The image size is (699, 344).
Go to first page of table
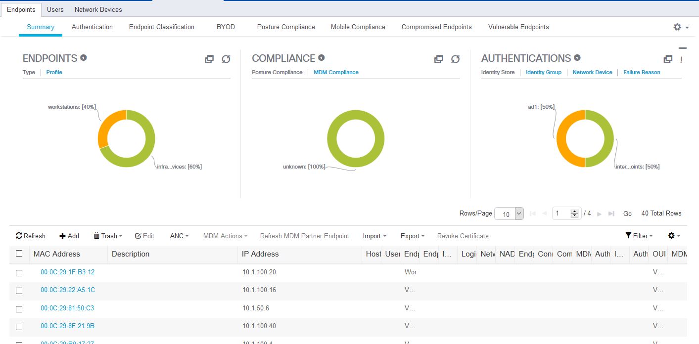(x=533, y=214)
